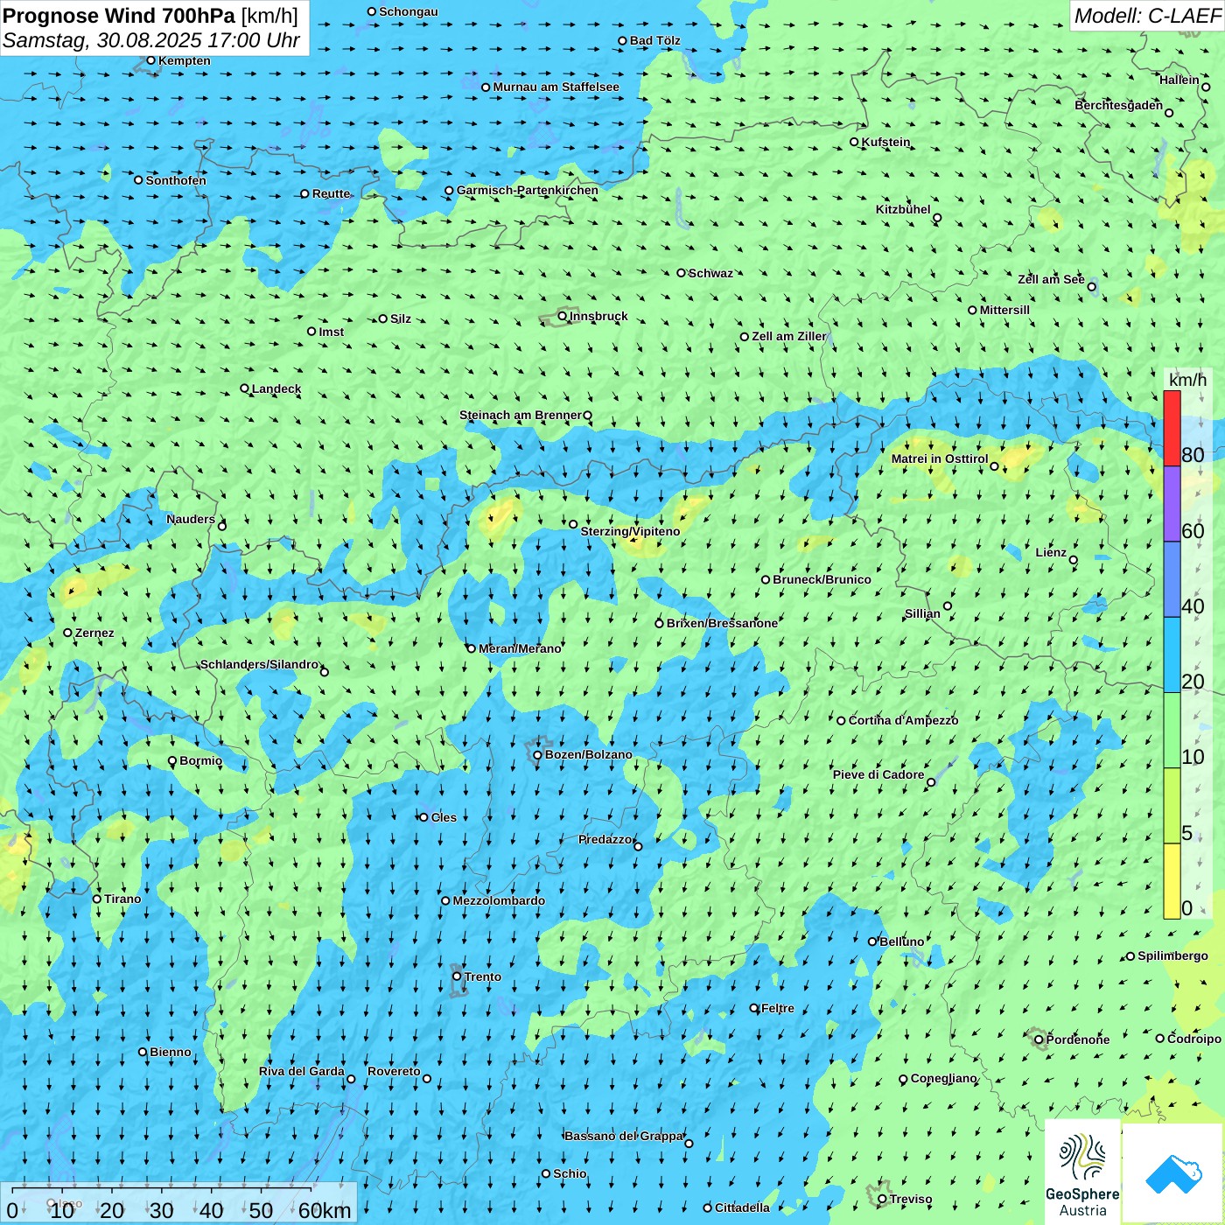Select the Schwaz marker
This screenshot has height=1225, width=1225.
tap(681, 273)
